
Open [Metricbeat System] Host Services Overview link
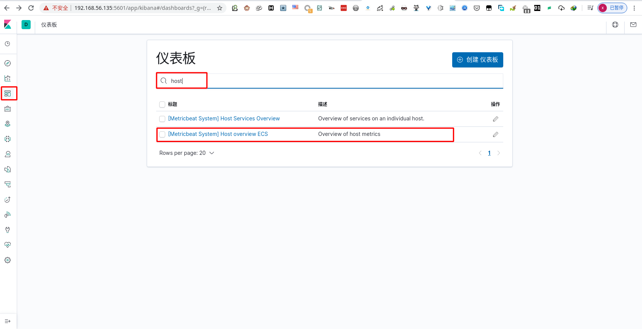pyautogui.click(x=224, y=119)
